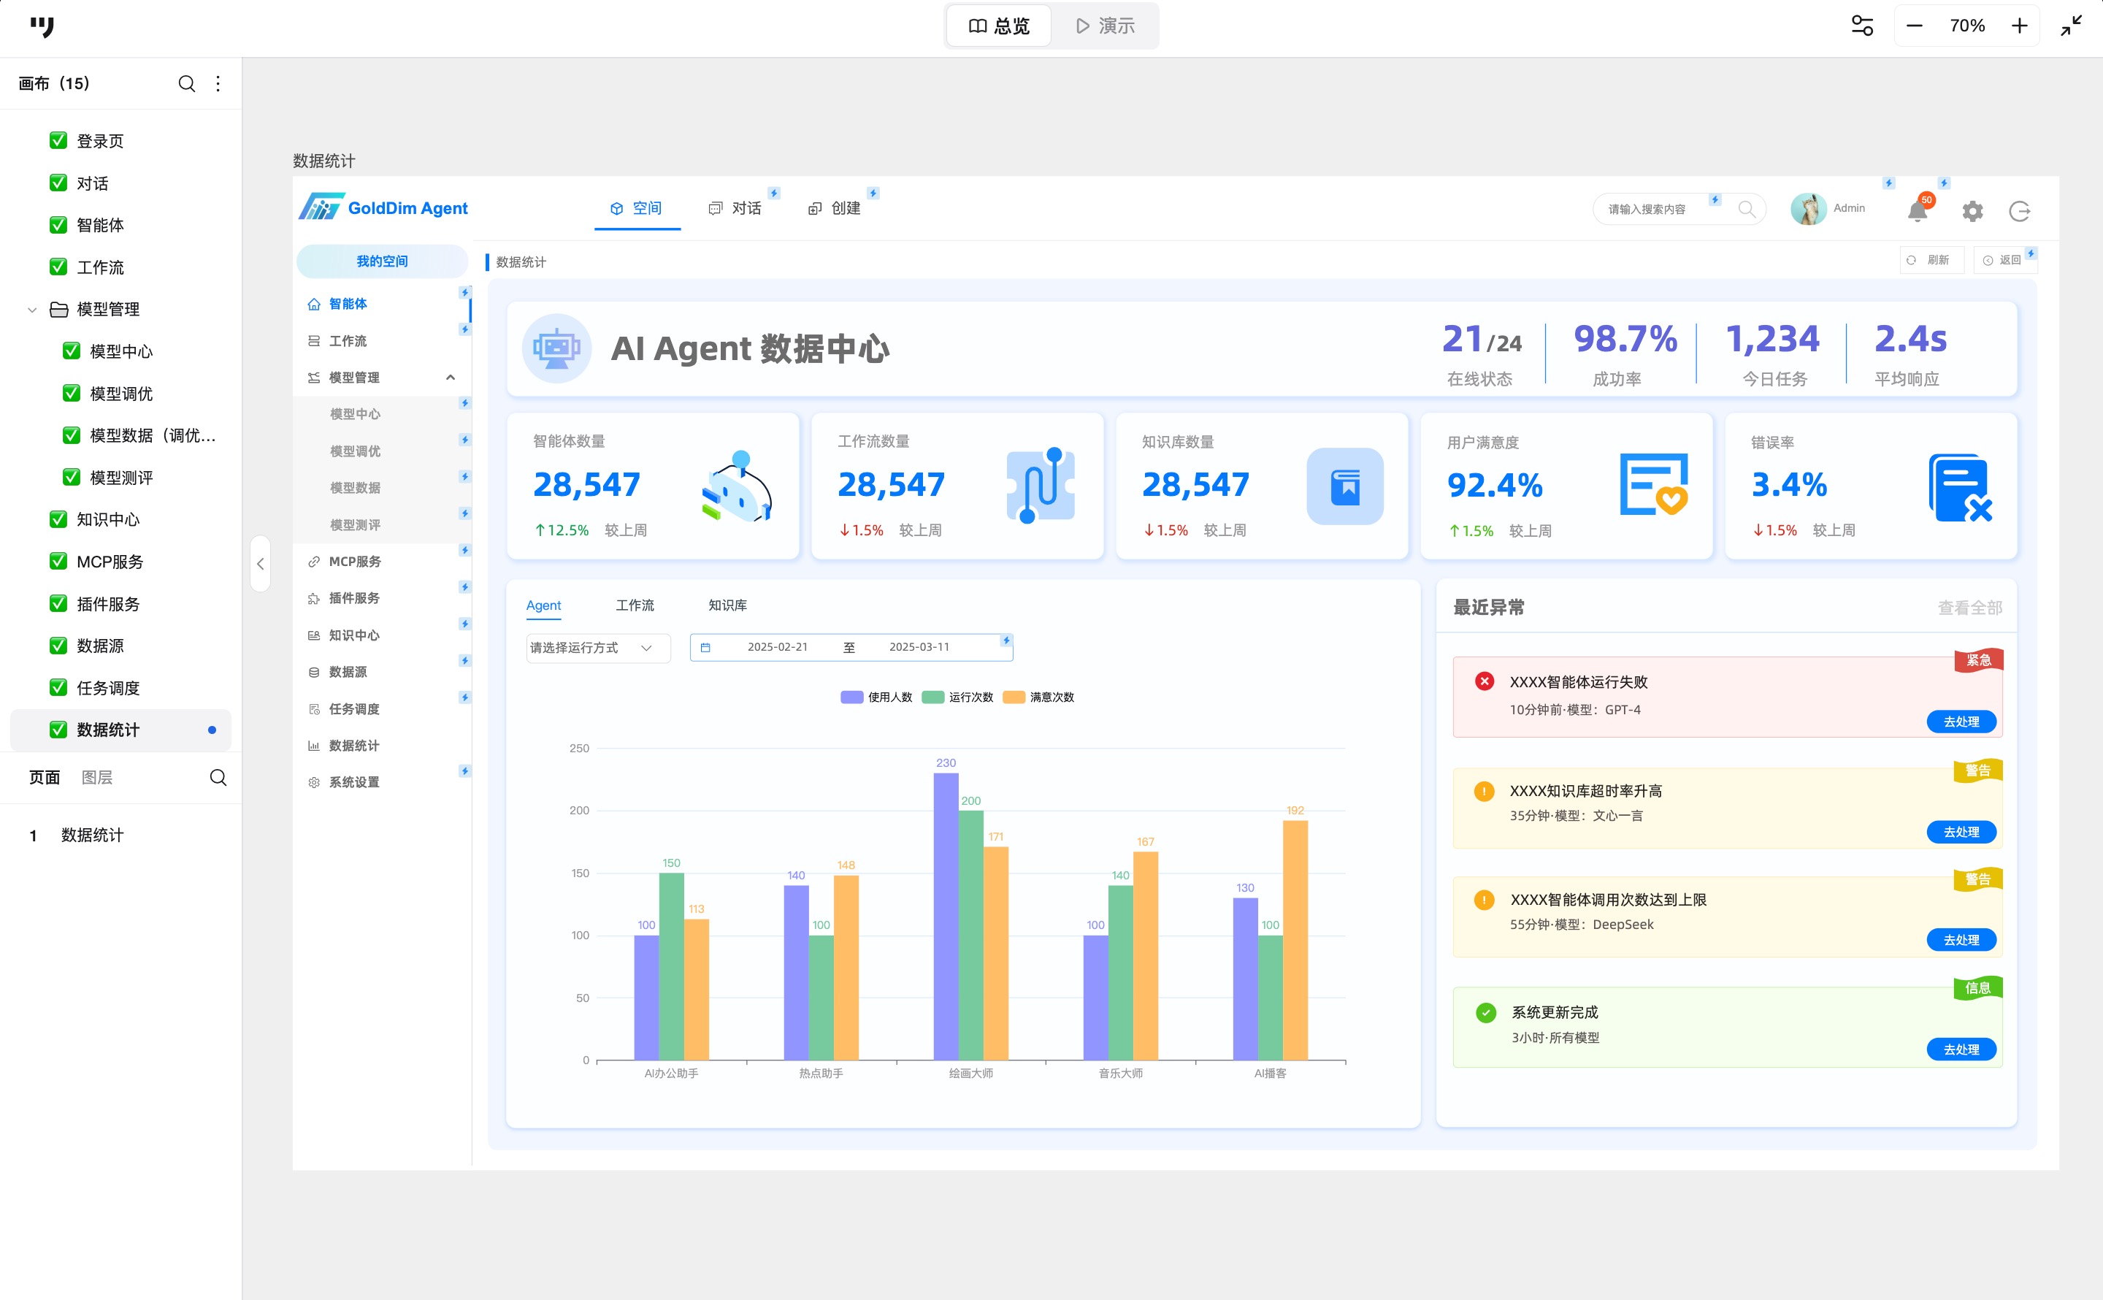
Task: Toggle the 登录页 checkbox
Action: (58, 140)
